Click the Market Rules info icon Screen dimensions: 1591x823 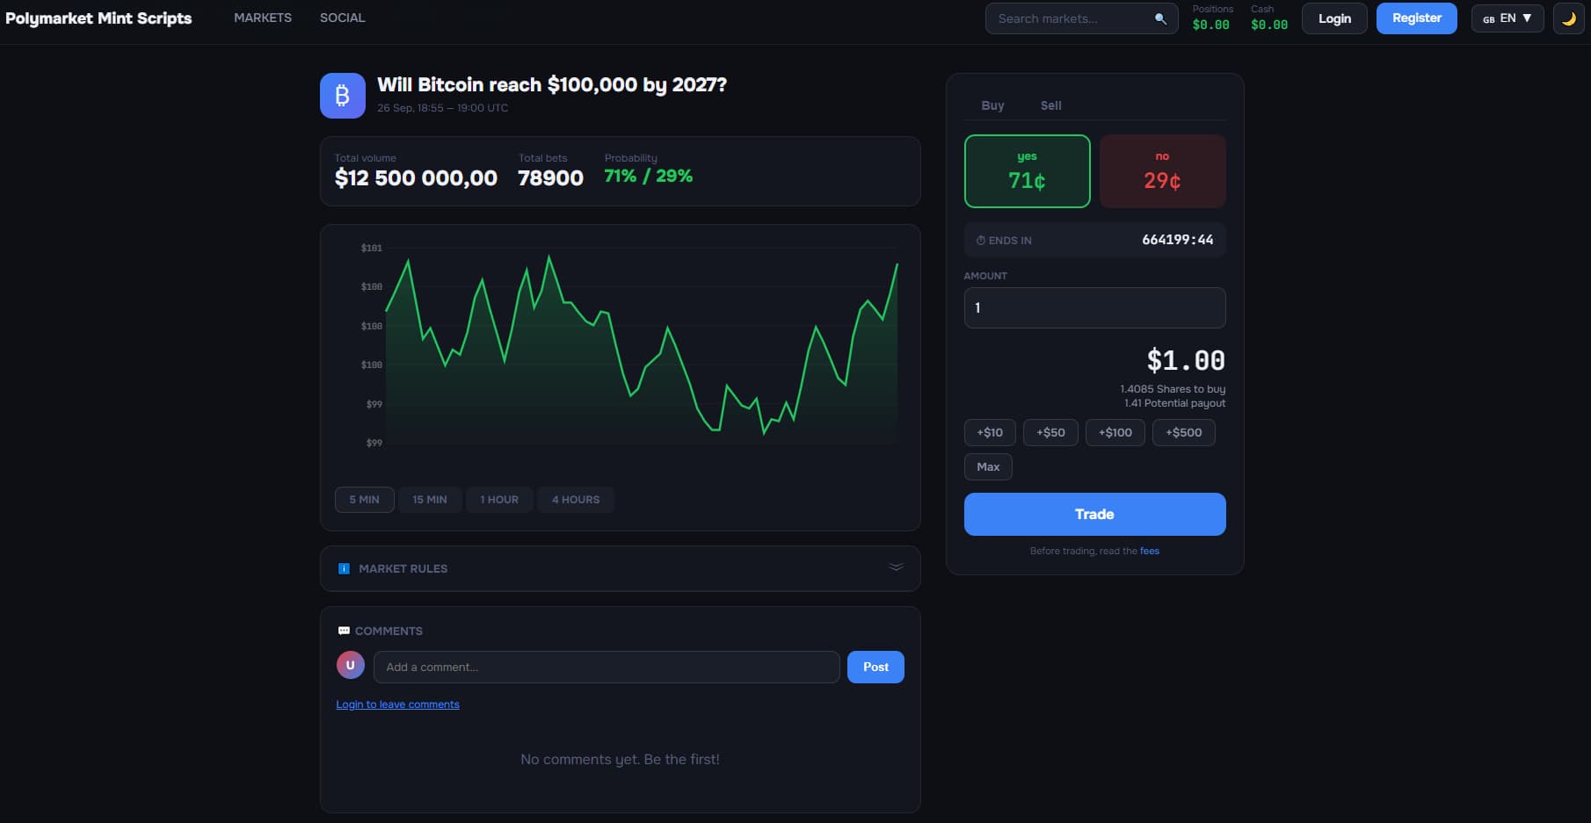pos(344,569)
